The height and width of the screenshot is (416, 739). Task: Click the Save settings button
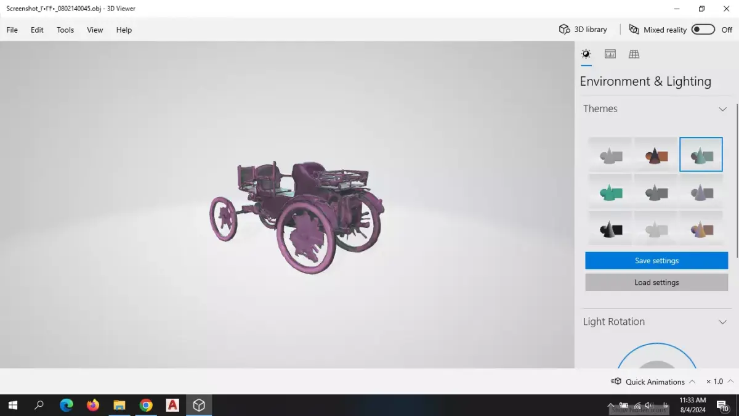[x=656, y=260]
